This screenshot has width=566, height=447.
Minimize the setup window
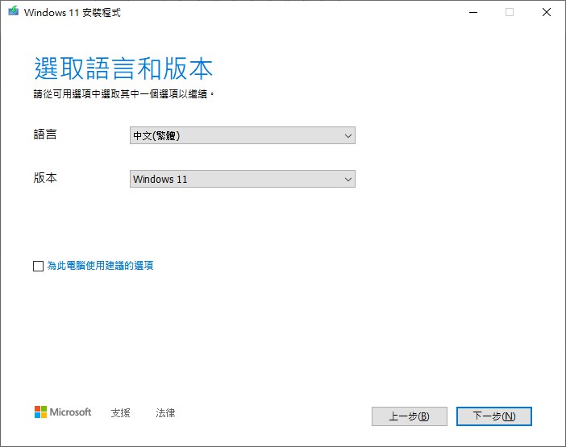473,12
